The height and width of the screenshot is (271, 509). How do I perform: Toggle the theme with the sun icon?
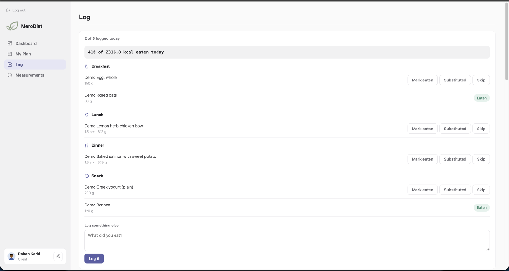click(x=58, y=256)
